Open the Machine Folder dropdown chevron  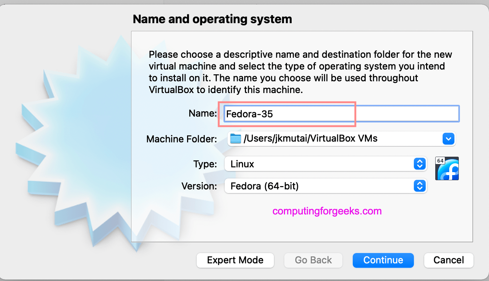448,139
